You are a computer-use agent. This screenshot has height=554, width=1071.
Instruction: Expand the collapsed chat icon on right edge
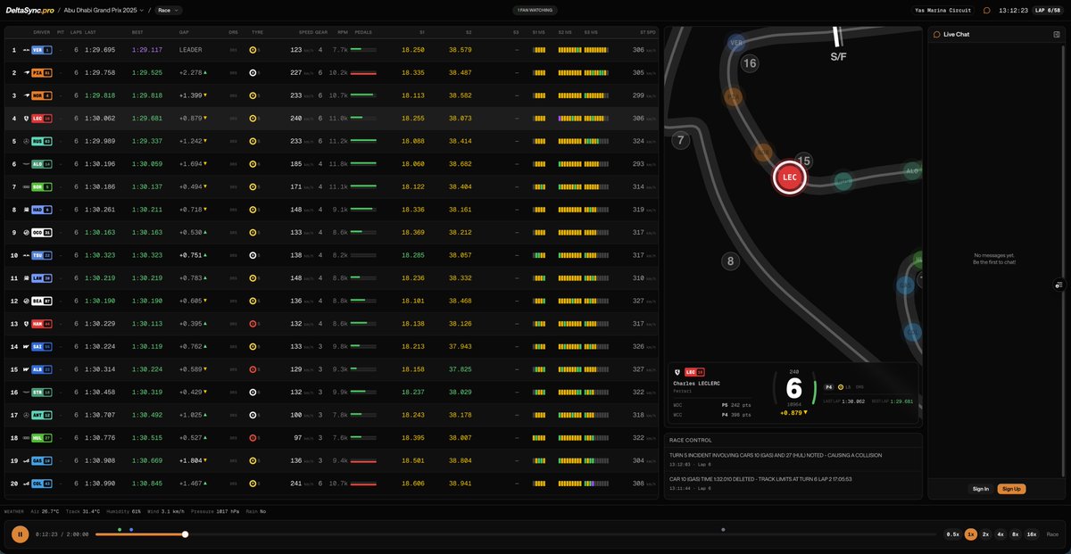click(x=1059, y=284)
